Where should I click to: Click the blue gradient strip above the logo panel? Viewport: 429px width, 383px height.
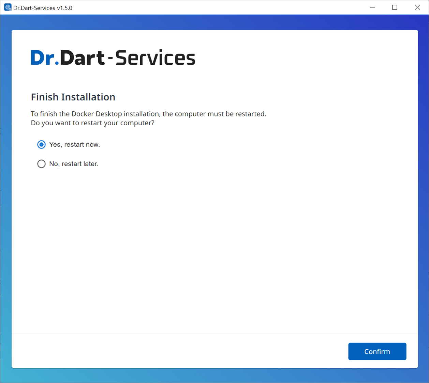pos(215,22)
